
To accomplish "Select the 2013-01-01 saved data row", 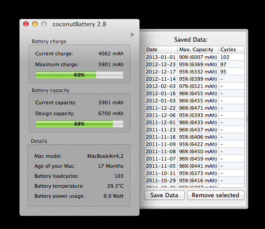I will (x=194, y=57).
